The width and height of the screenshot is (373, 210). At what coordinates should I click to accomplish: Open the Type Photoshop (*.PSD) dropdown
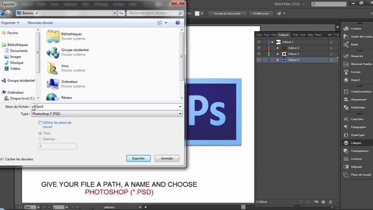click(x=107, y=114)
